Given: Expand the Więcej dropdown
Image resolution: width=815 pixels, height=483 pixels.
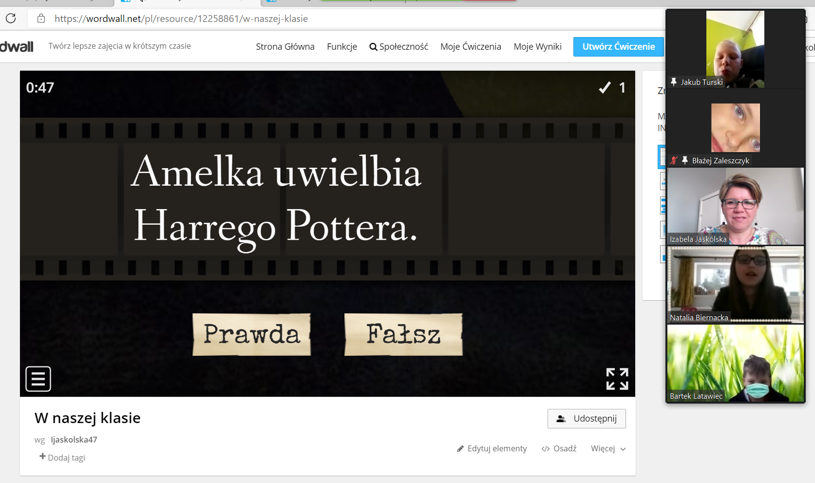Looking at the screenshot, I should [x=608, y=448].
